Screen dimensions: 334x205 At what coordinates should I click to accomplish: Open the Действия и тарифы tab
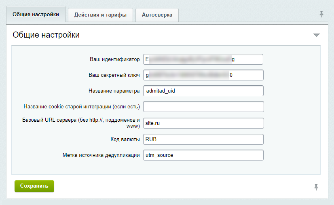pos(100,15)
